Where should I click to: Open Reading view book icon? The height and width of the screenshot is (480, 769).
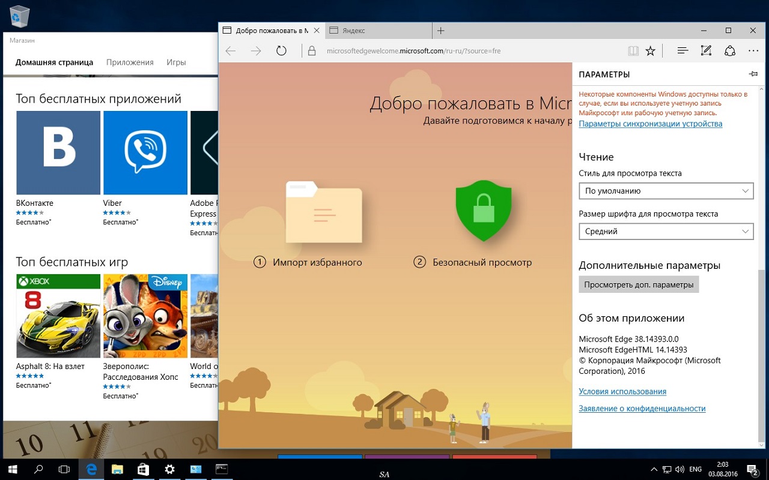(633, 51)
